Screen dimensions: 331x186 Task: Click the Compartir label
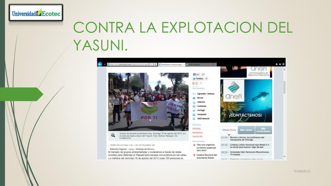coord(202,115)
